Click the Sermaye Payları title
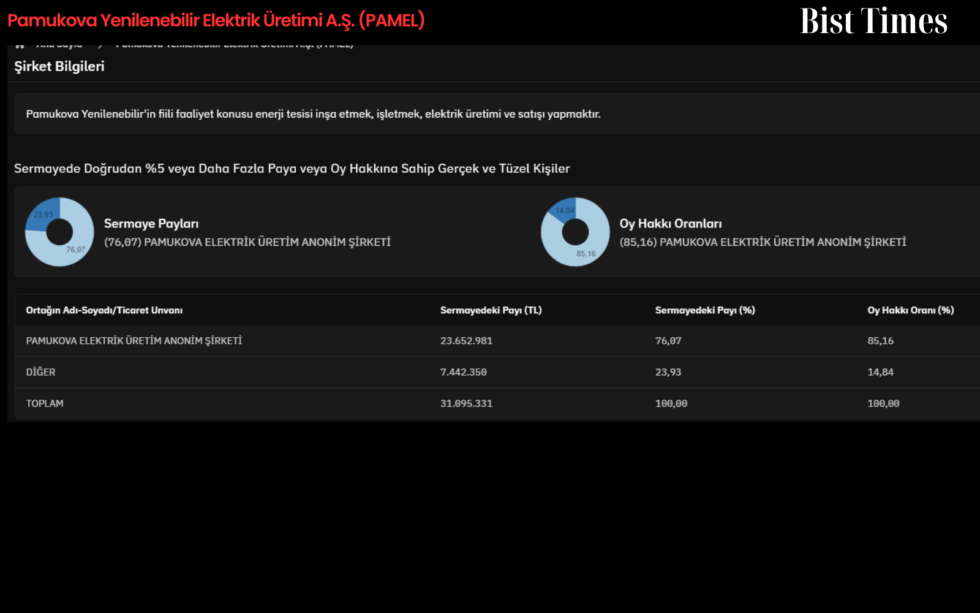This screenshot has width=980, height=613. tap(151, 224)
